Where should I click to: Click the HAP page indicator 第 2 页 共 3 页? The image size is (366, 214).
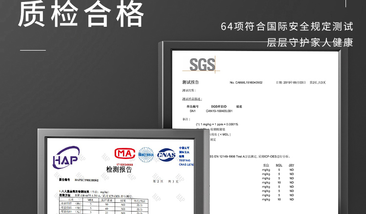(165, 181)
